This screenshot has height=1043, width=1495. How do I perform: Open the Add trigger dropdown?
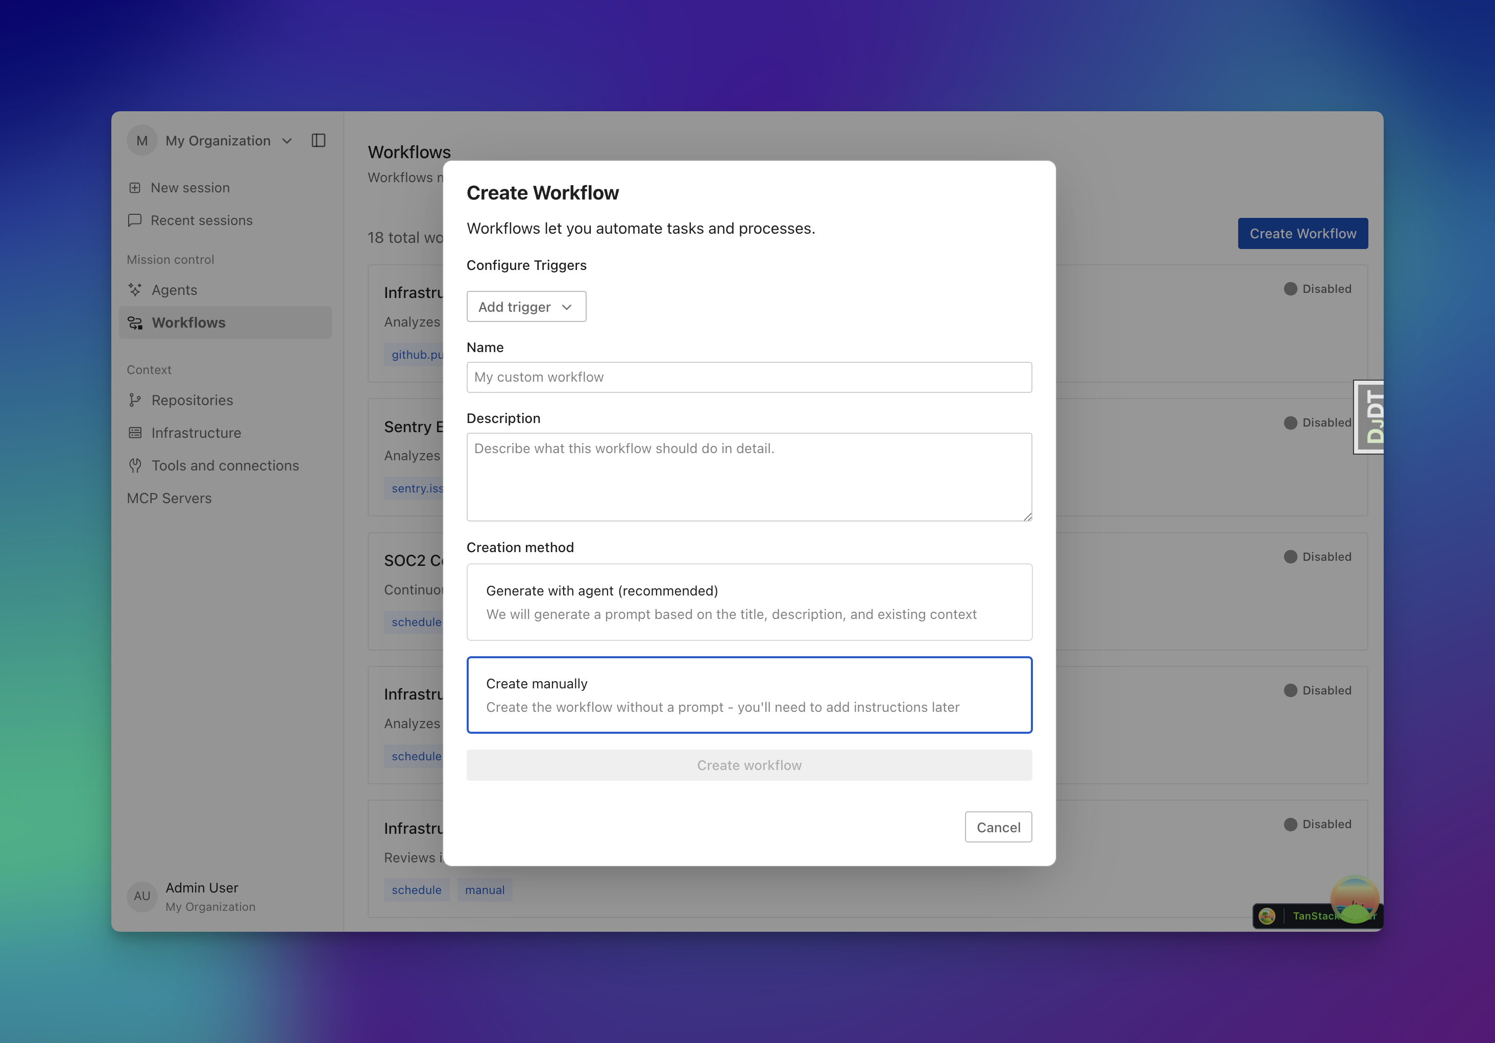pos(525,307)
